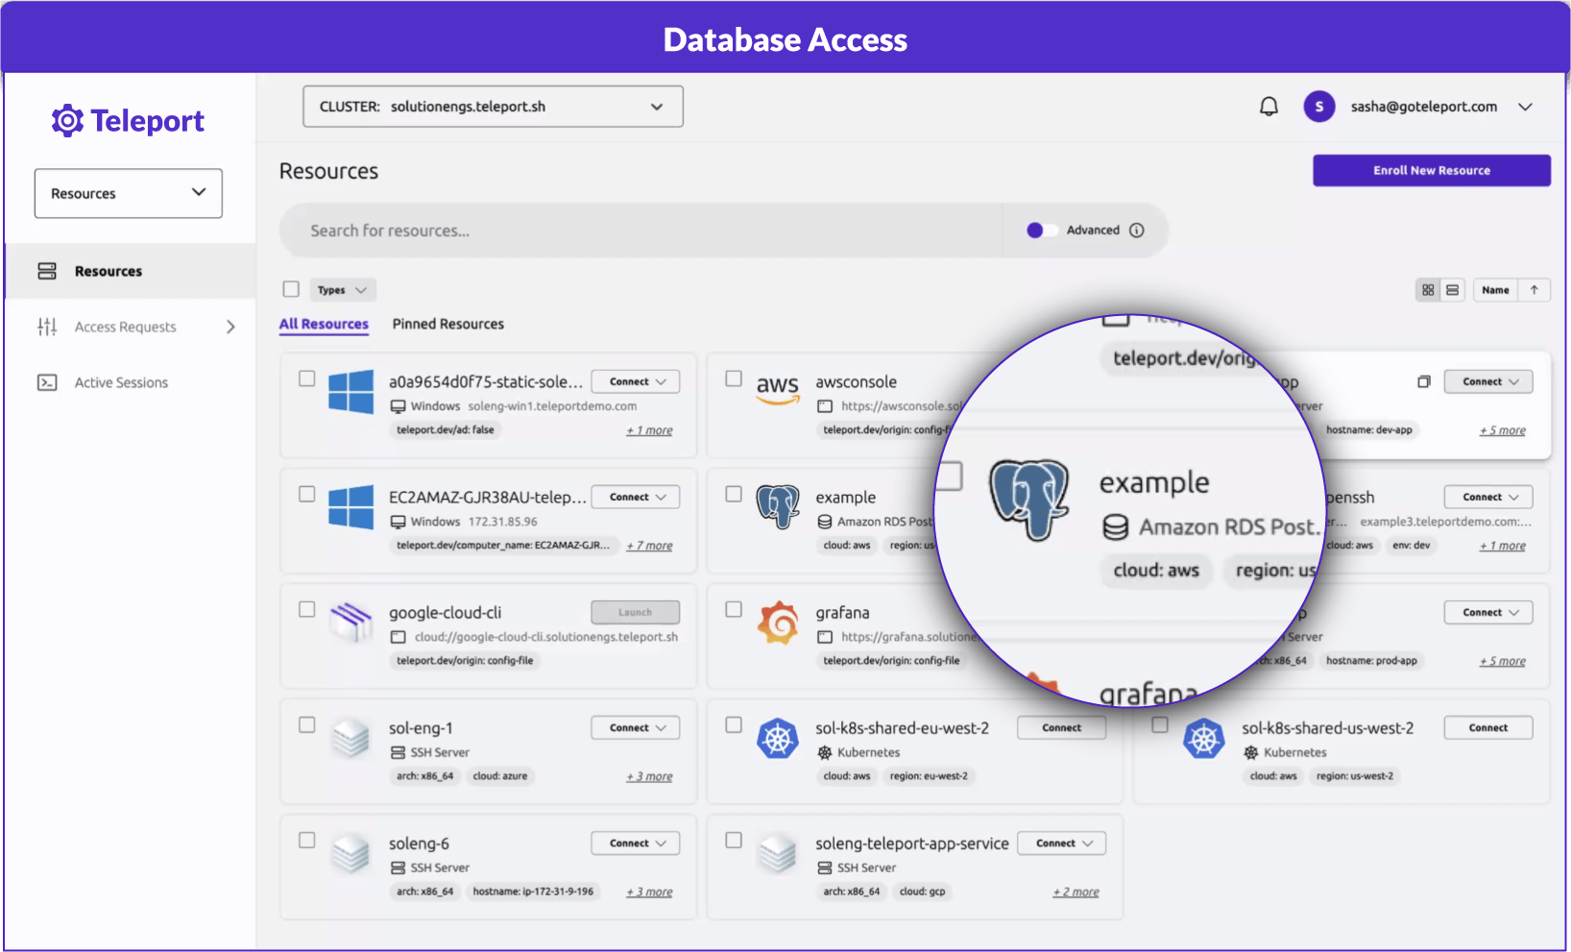Screen dimensions: 1571x952
Task: Open Connect dropdown for soleng-6
Action: pos(636,843)
